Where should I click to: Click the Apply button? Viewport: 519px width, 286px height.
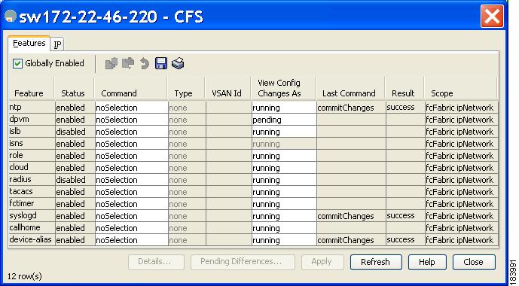tap(322, 262)
